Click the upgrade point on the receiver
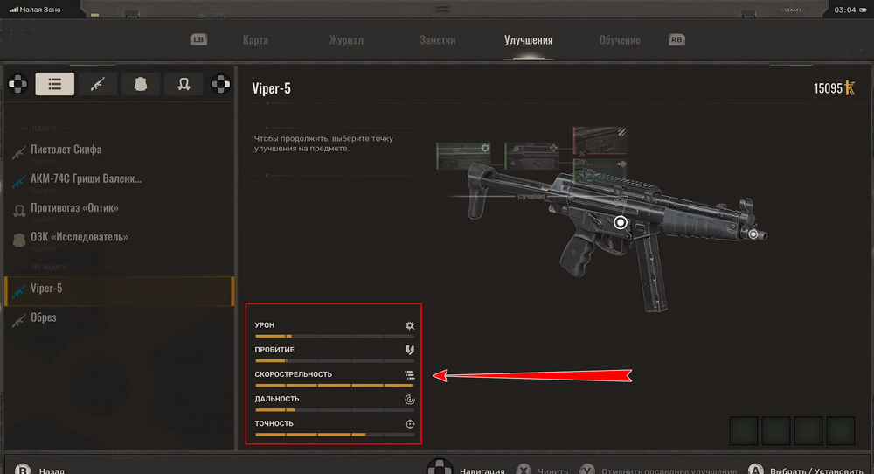This screenshot has height=474, width=874. pos(621,223)
